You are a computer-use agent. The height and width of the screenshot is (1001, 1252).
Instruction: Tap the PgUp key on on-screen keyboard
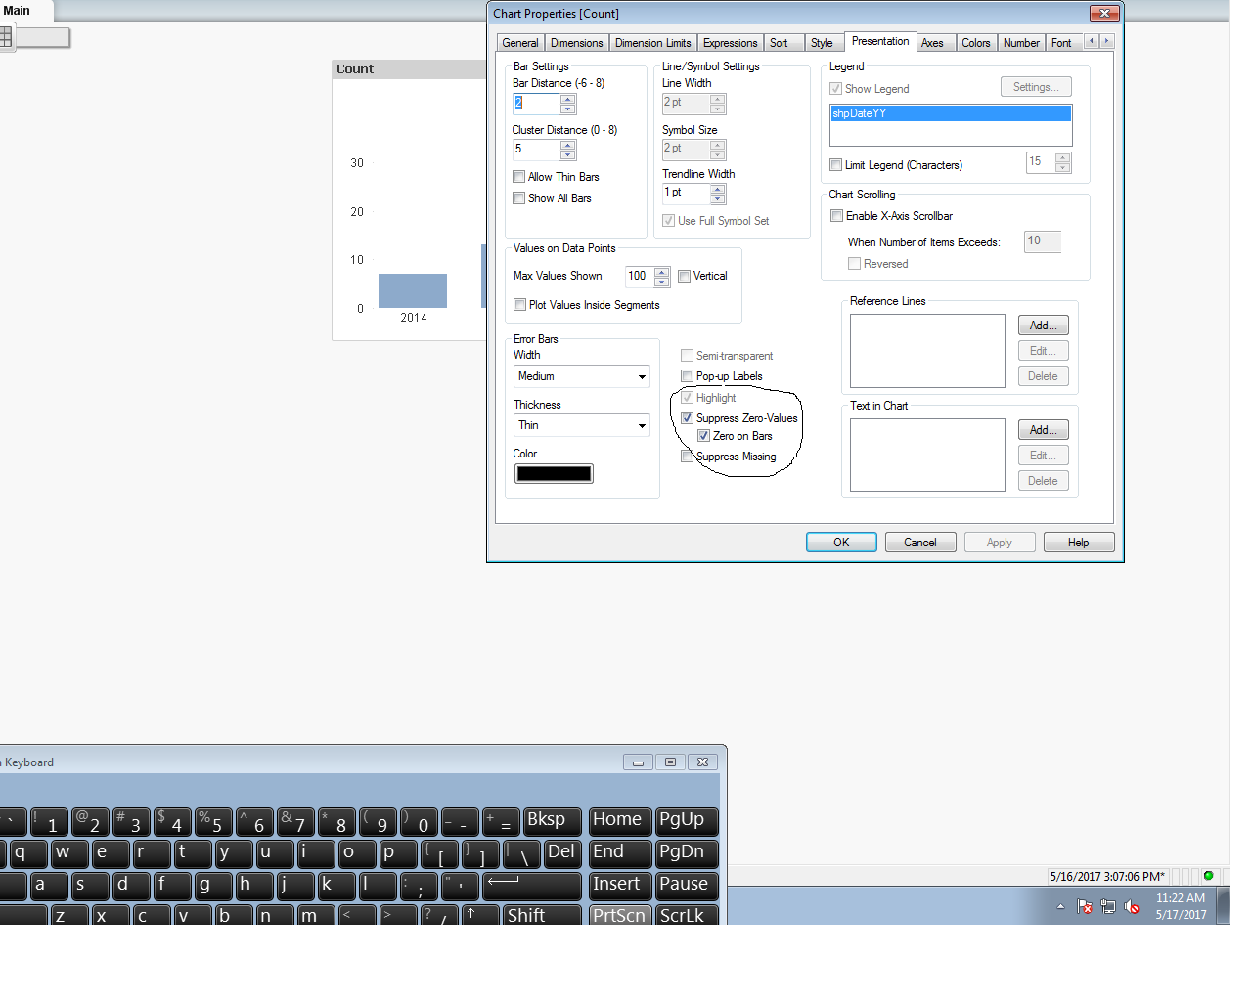pos(687,821)
